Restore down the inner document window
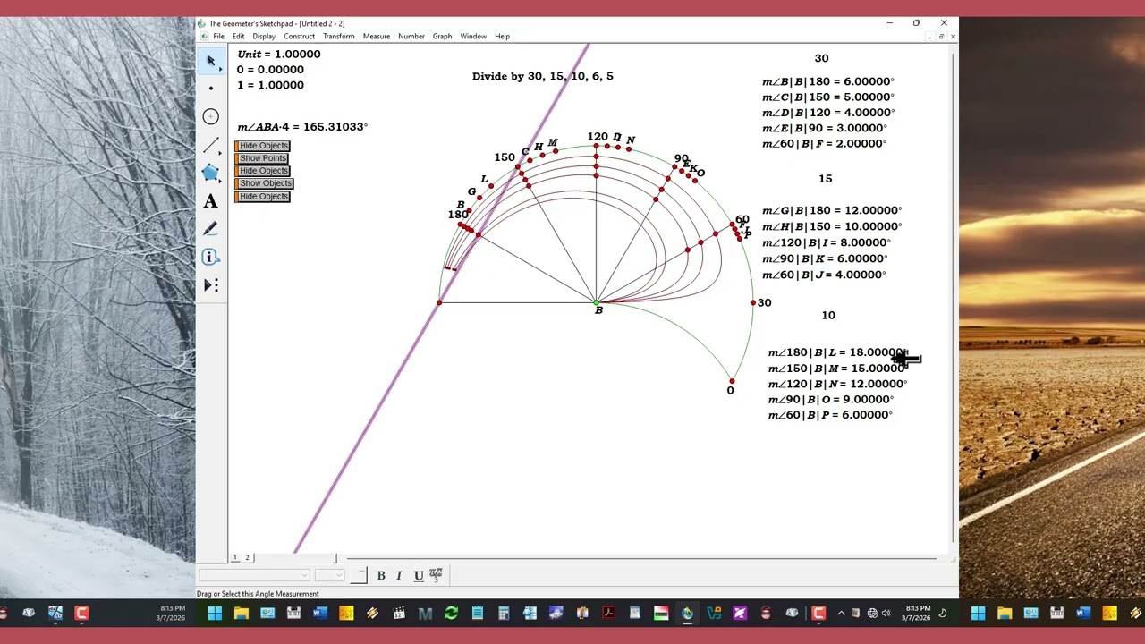This screenshot has height=644, width=1145. 941,37
